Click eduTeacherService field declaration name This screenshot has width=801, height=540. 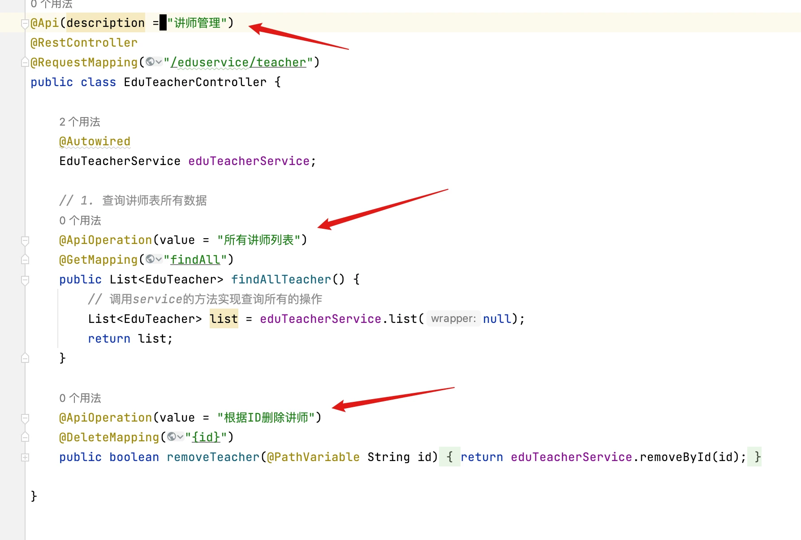[249, 161]
